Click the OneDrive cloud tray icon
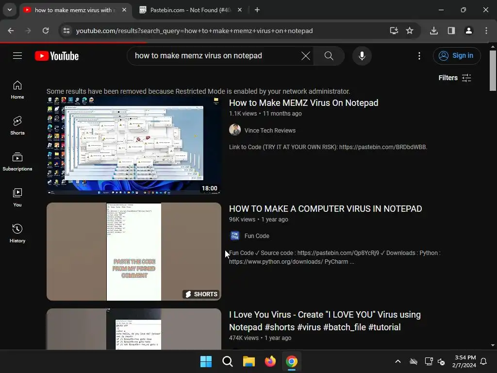Image resolution: width=497 pixels, height=373 pixels. coord(414,361)
